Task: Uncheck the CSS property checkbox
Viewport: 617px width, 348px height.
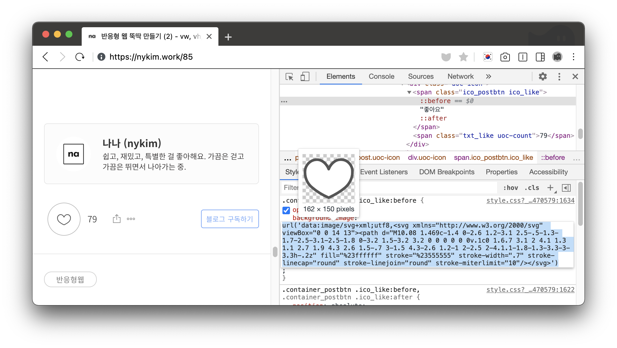Action: click(286, 210)
